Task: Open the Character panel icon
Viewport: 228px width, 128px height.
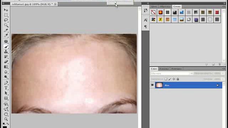Action: point(145,20)
